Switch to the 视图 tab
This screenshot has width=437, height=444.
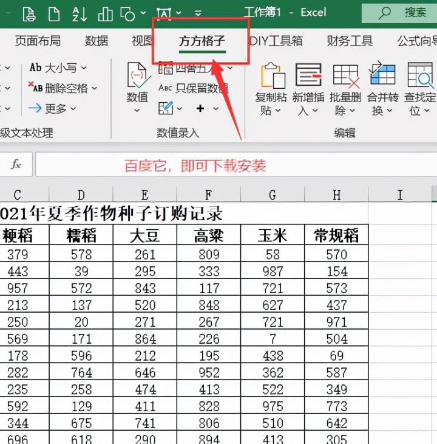click(142, 41)
